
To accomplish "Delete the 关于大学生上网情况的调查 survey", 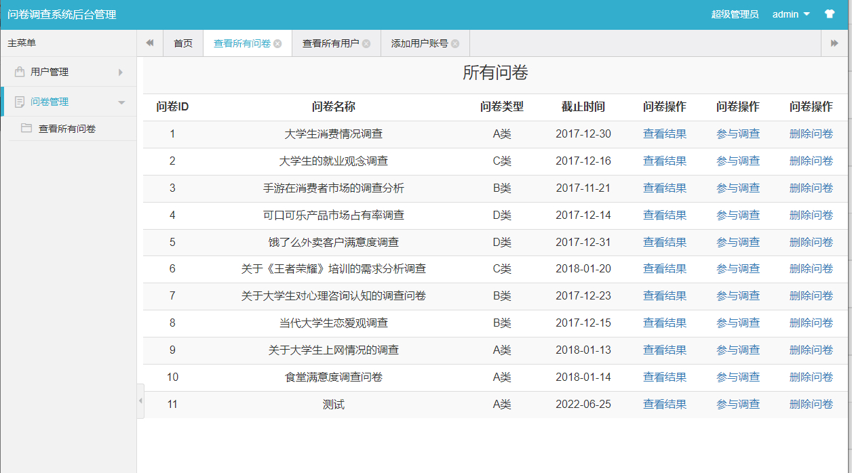I will point(811,350).
